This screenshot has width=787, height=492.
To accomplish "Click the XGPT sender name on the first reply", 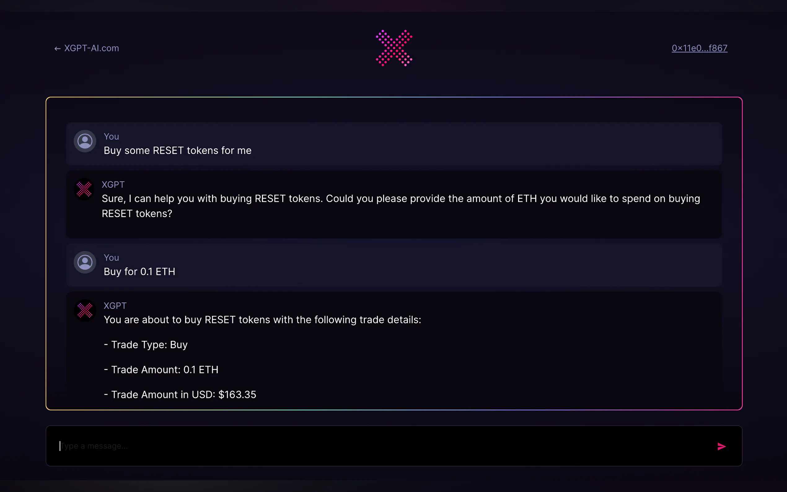I will pyautogui.click(x=113, y=185).
